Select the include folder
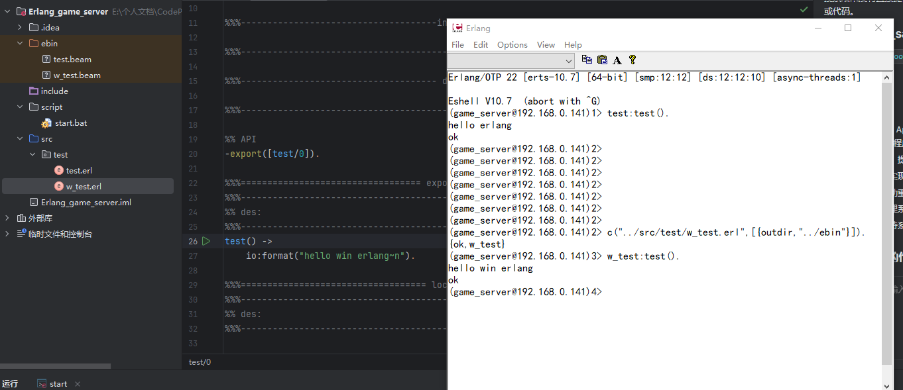Image resolution: width=903 pixels, height=390 pixels. click(54, 91)
